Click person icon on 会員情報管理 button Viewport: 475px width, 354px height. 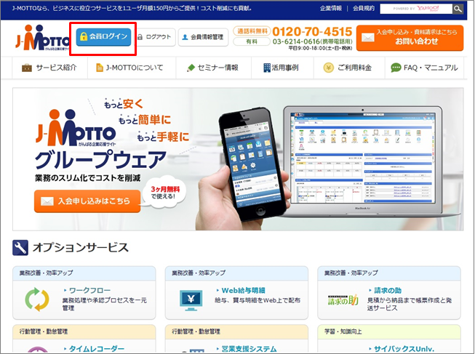click(x=185, y=37)
